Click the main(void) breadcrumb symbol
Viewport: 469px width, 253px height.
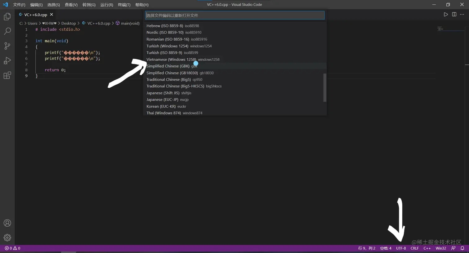(127, 23)
